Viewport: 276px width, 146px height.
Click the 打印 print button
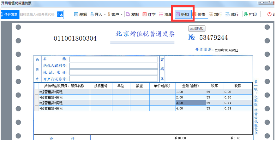click(250, 14)
